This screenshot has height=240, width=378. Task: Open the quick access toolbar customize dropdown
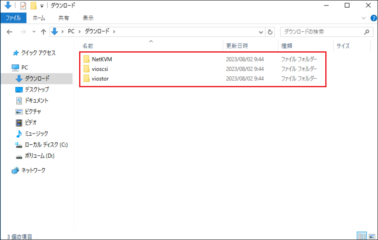[x=42, y=6]
